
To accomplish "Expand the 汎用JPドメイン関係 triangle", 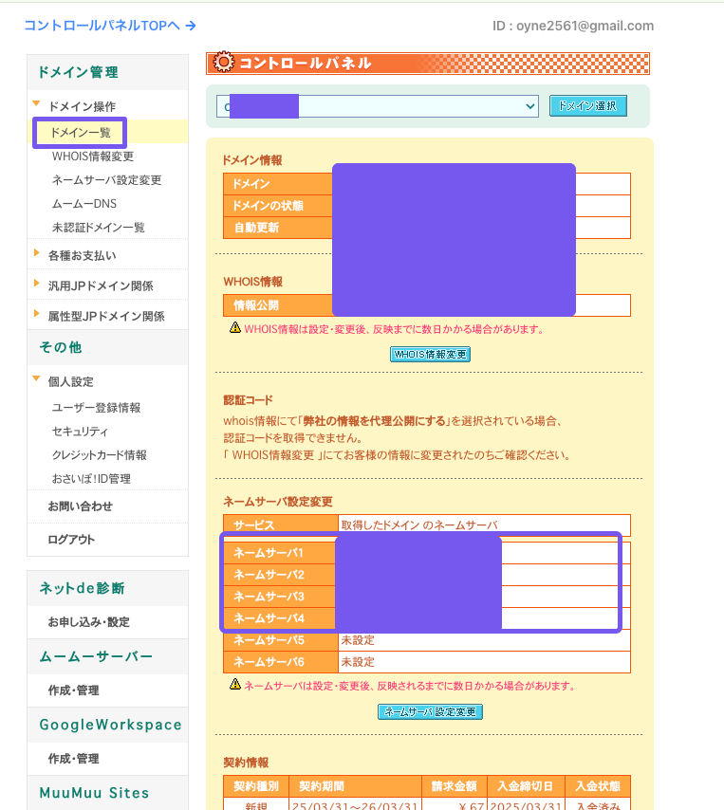I will coord(37,283).
